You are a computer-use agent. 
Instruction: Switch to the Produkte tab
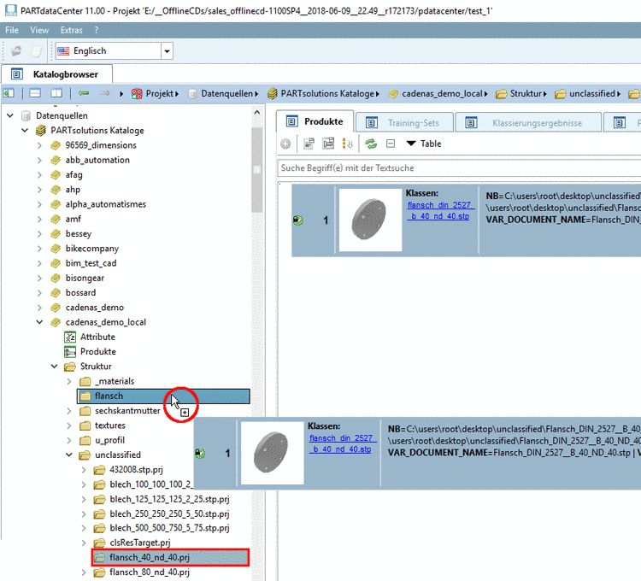pos(315,121)
